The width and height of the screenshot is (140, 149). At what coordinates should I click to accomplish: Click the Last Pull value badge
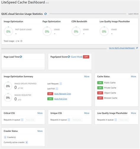coord(57,89)
